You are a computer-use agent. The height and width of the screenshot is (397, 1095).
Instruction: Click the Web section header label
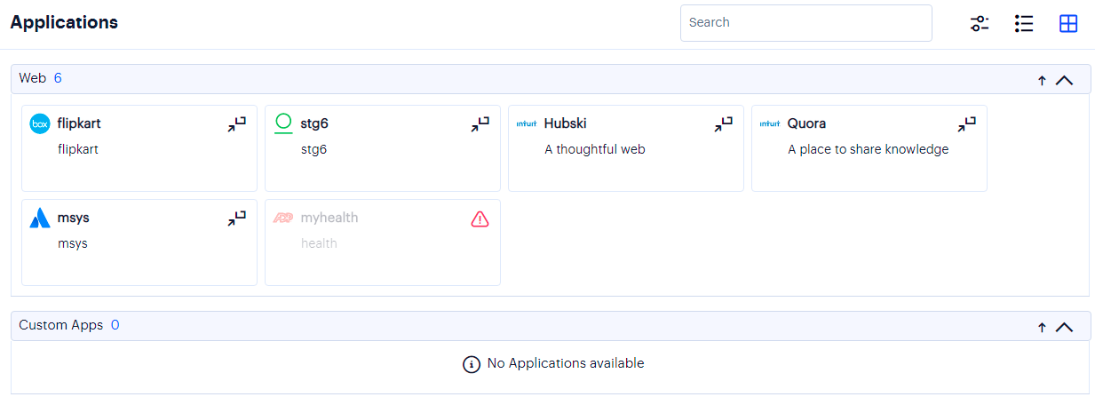[x=33, y=78]
